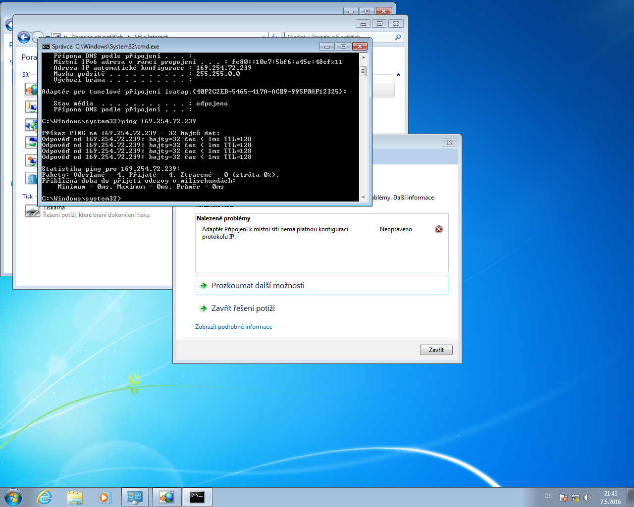Click the "Přibližná doba do přijetí odezvy" line
The image size is (634, 507).
[139, 181]
